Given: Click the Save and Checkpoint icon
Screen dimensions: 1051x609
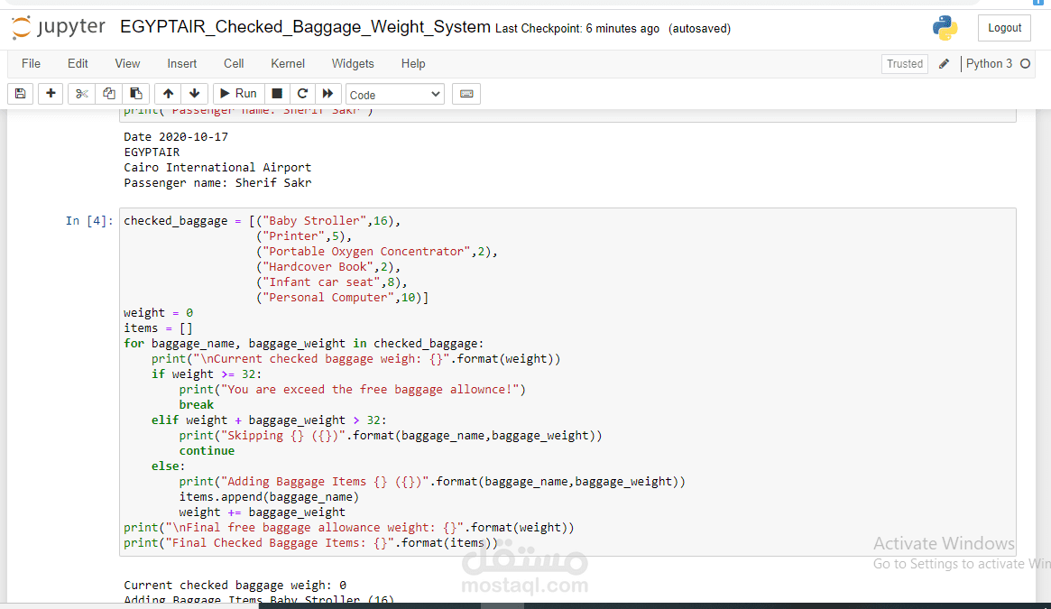Looking at the screenshot, I should (20, 94).
